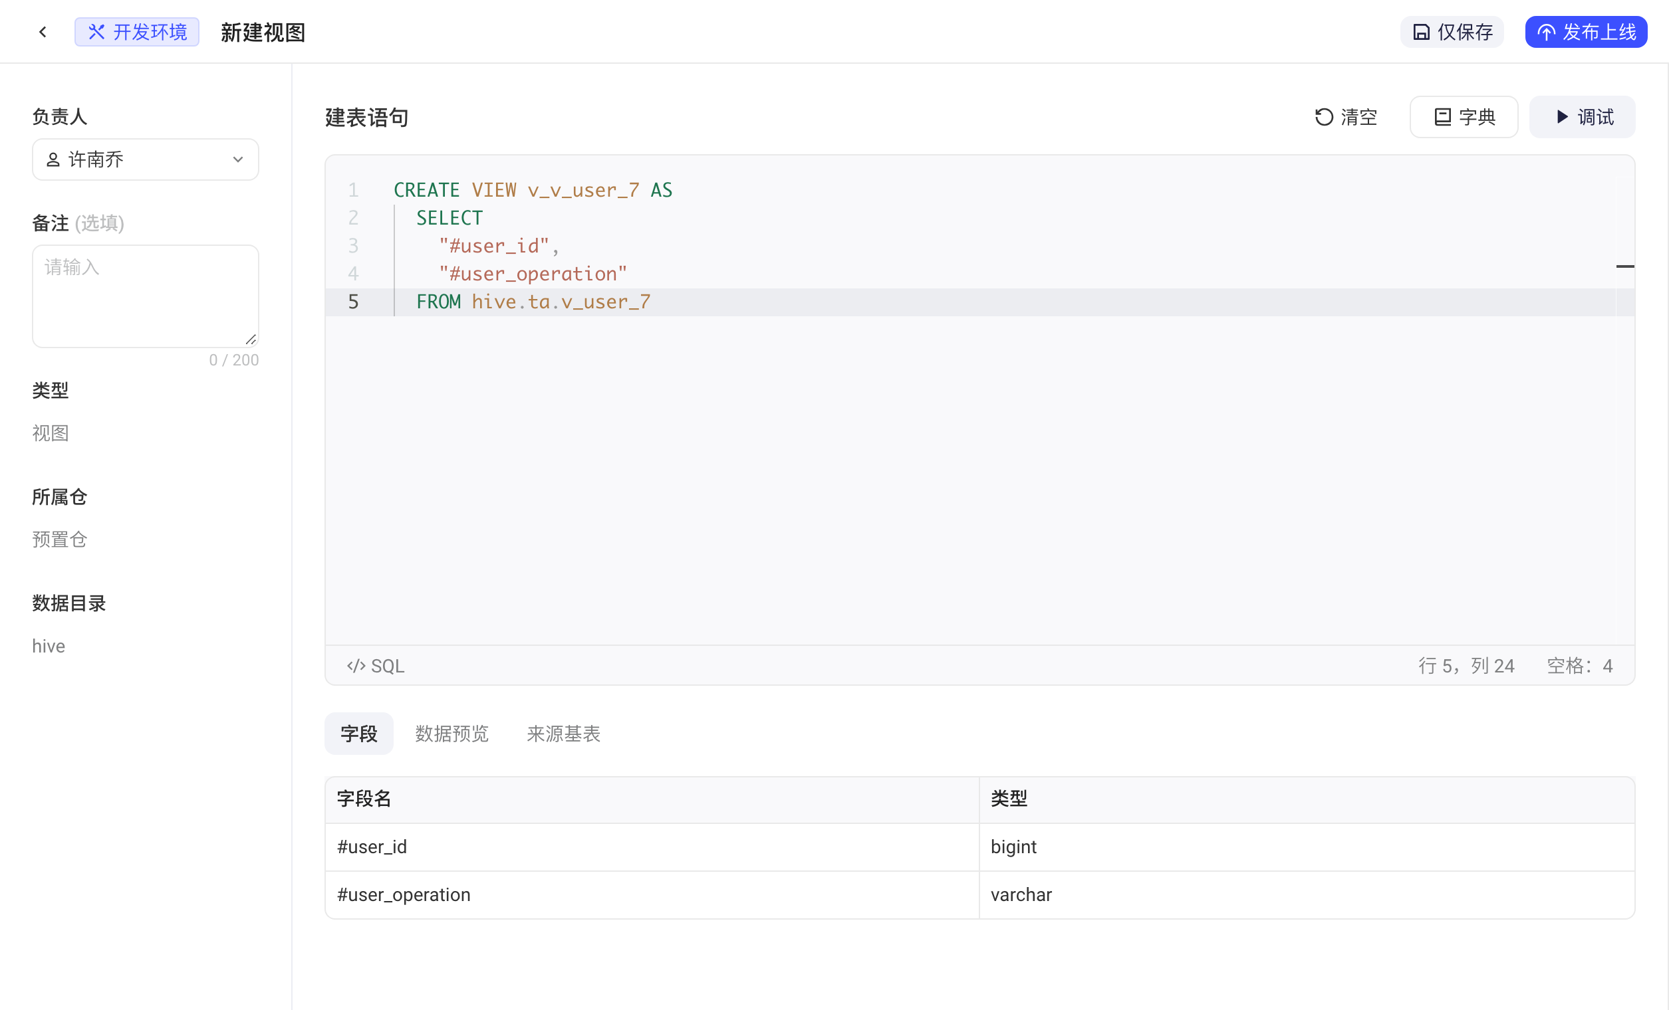The image size is (1669, 1010).
Task: Select the bigint type cell
Action: pos(1307,847)
